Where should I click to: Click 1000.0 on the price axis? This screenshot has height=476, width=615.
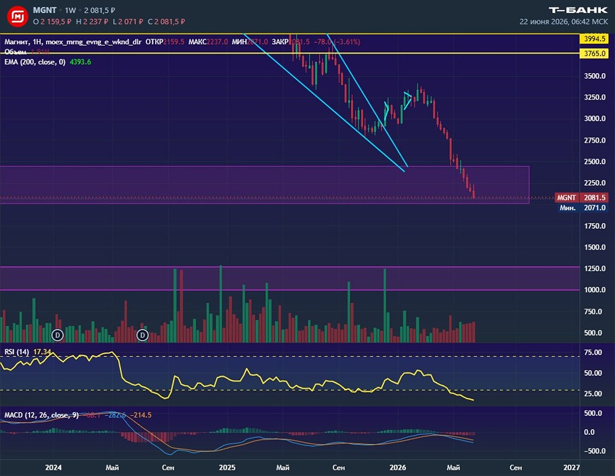(x=595, y=290)
